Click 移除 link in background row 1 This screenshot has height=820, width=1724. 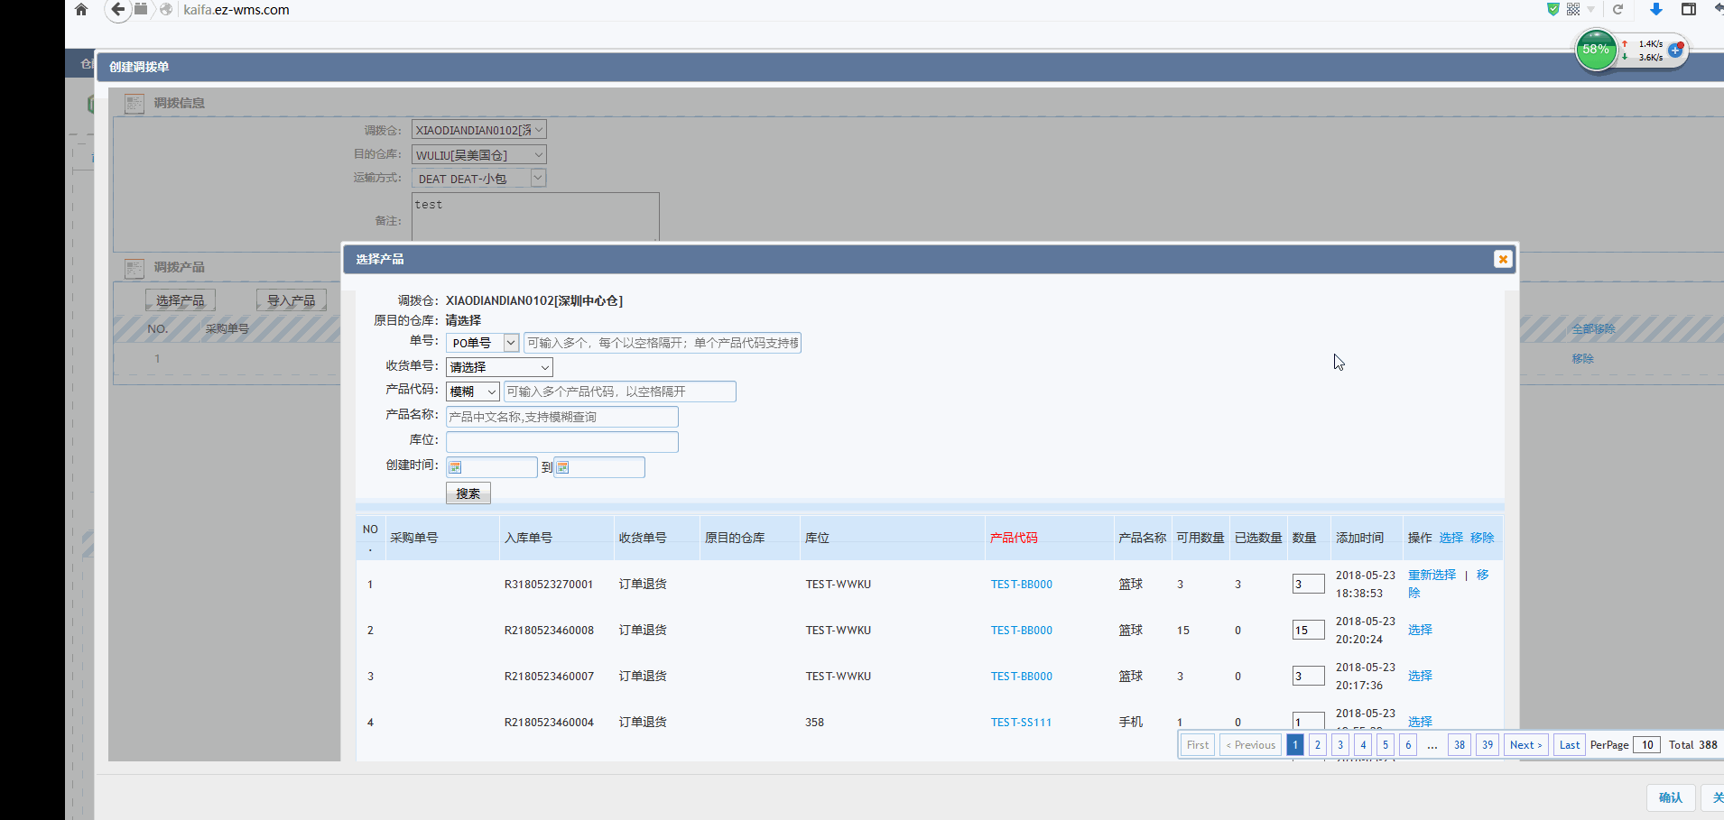[x=1583, y=358]
